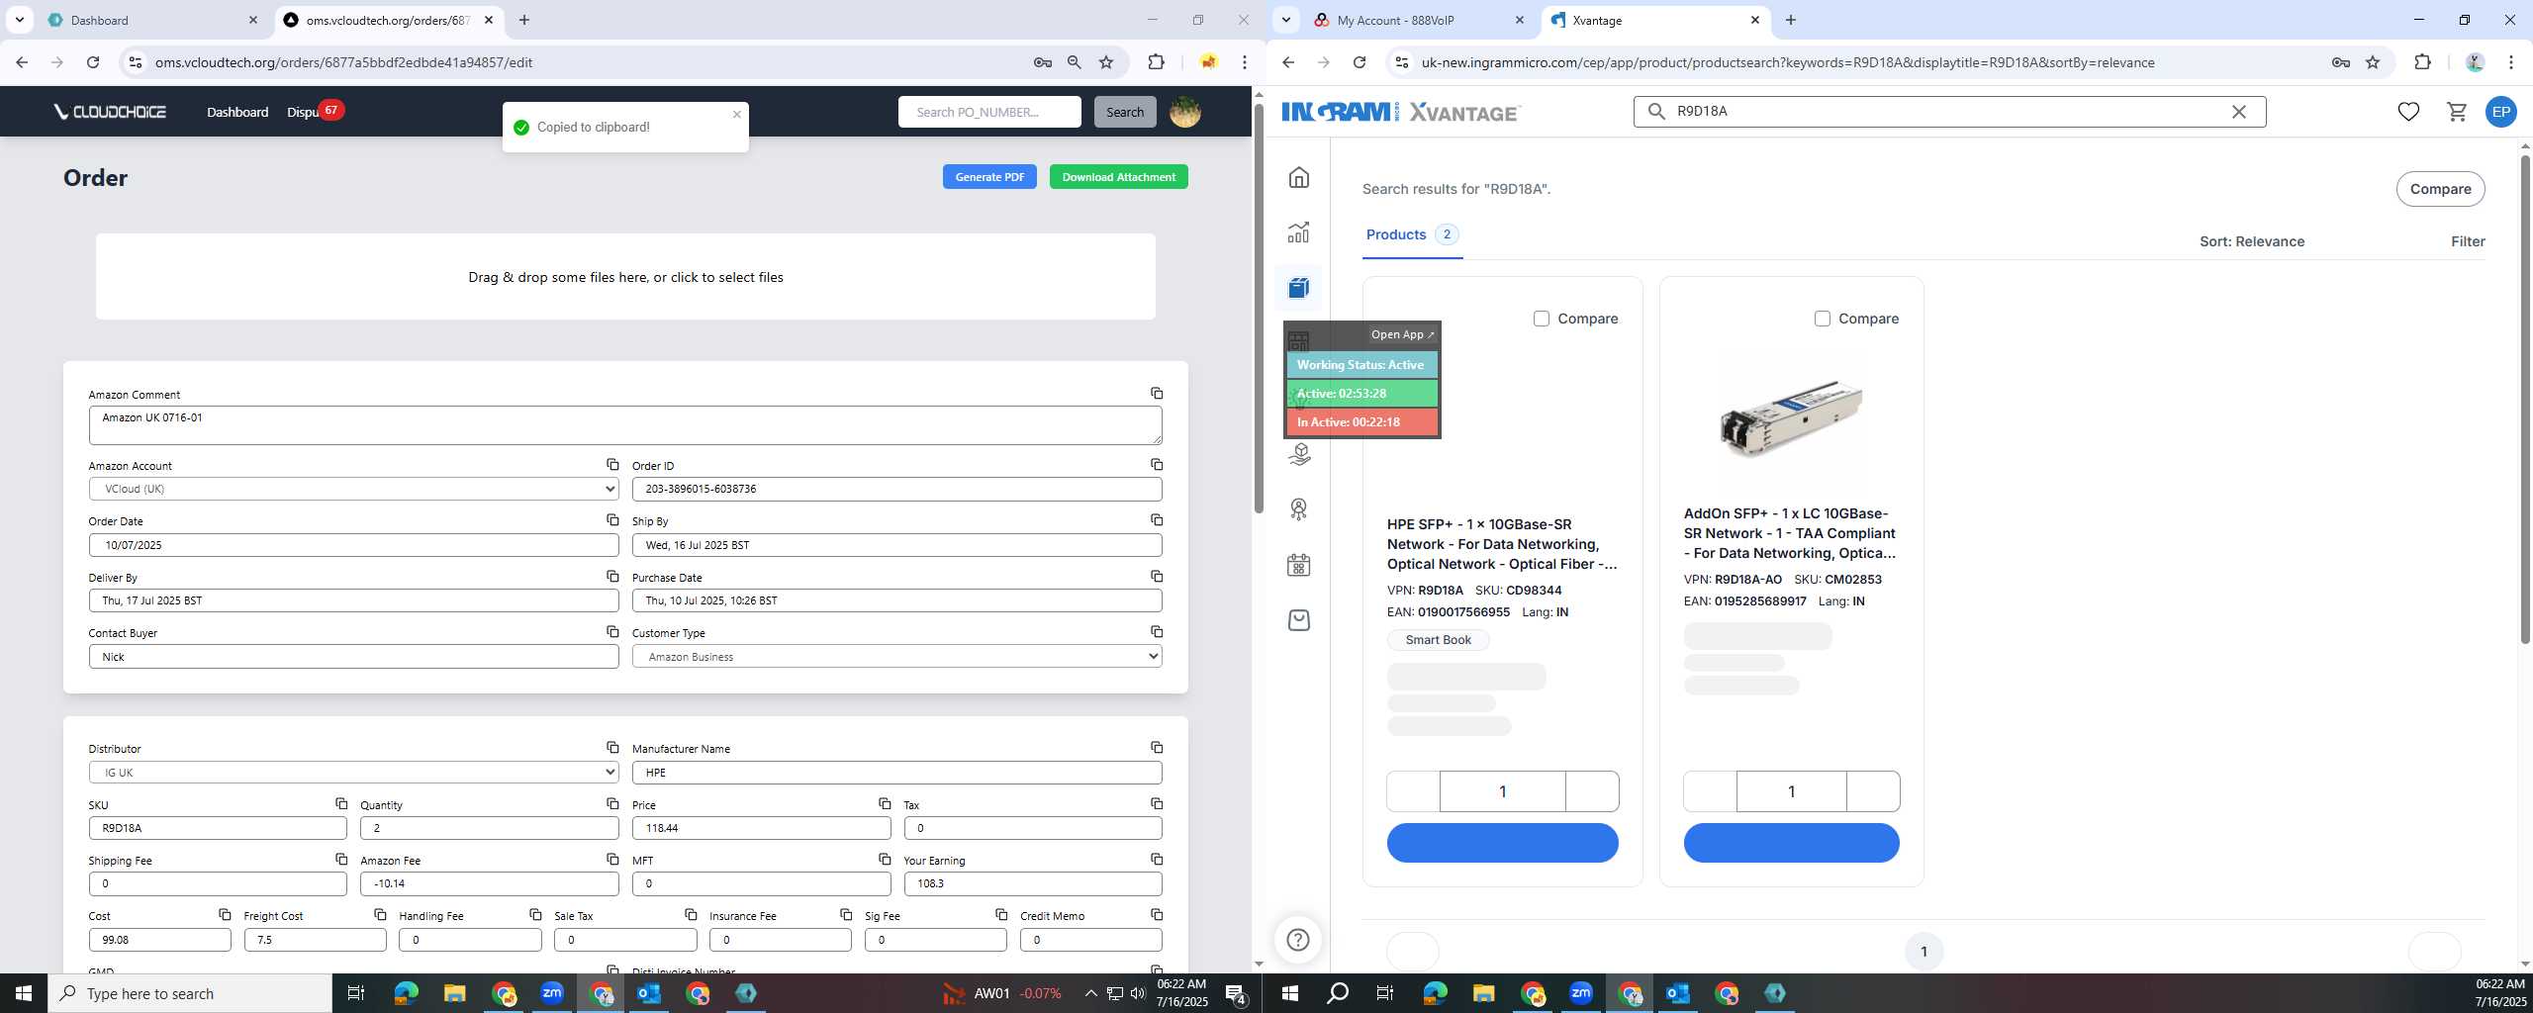The width and height of the screenshot is (2533, 1013).
Task: Open the Xvantage shopping cart
Action: (2456, 112)
